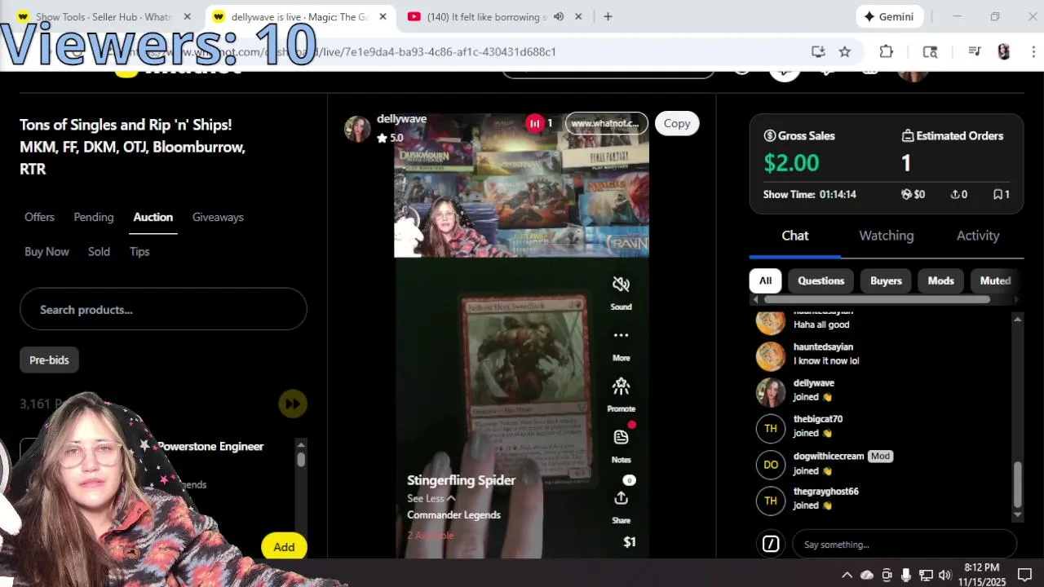
Task: Filter chat by Buyers
Action: (x=886, y=280)
